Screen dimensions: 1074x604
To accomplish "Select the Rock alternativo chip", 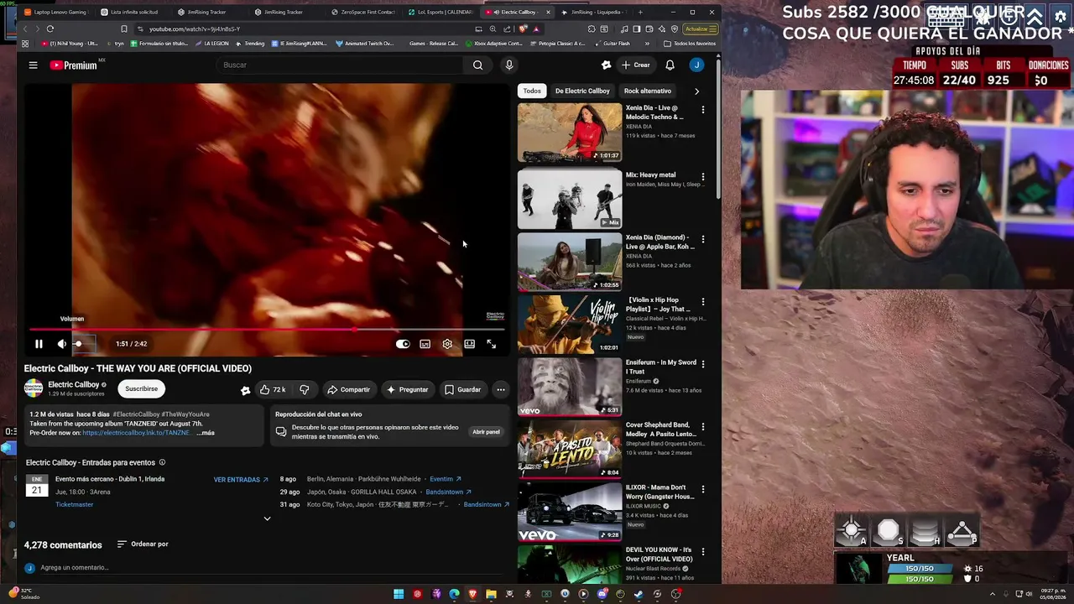I will click(x=648, y=91).
